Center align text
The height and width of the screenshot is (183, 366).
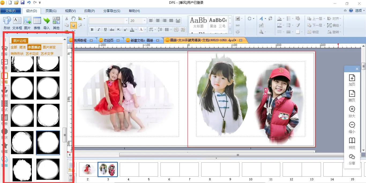tap(158, 21)
